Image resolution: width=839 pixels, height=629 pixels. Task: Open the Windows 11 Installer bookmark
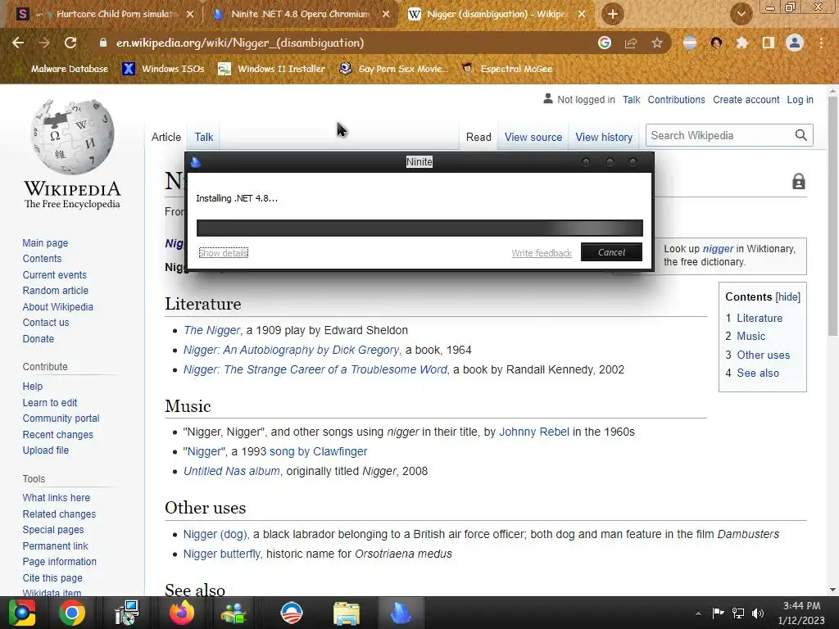[272, 69]
